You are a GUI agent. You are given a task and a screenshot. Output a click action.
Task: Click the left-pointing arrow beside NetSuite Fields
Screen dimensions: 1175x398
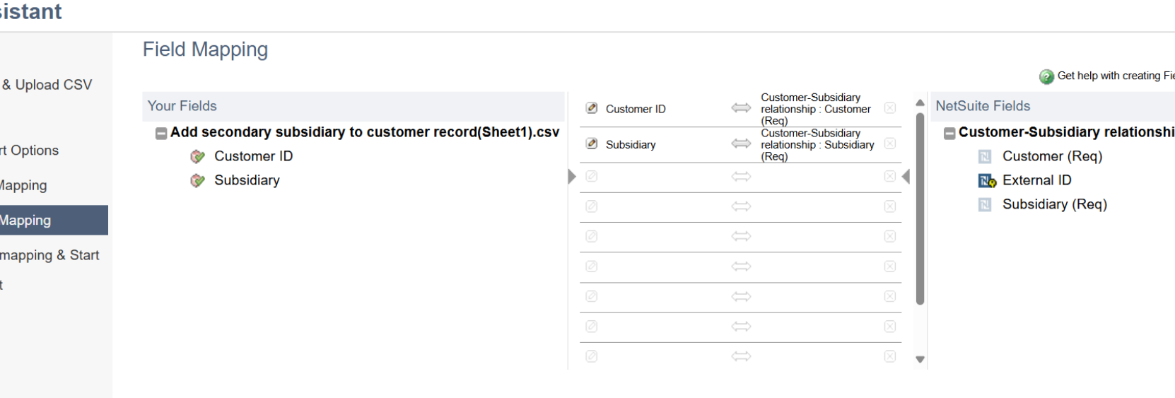pos(906,176)
